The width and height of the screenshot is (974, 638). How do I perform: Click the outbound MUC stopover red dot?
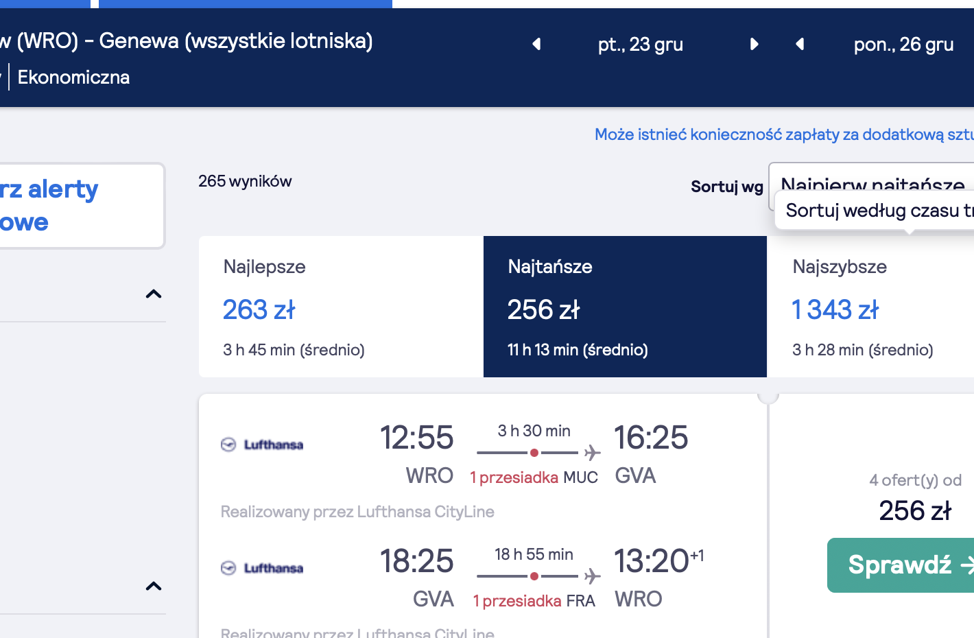[534, 453]
